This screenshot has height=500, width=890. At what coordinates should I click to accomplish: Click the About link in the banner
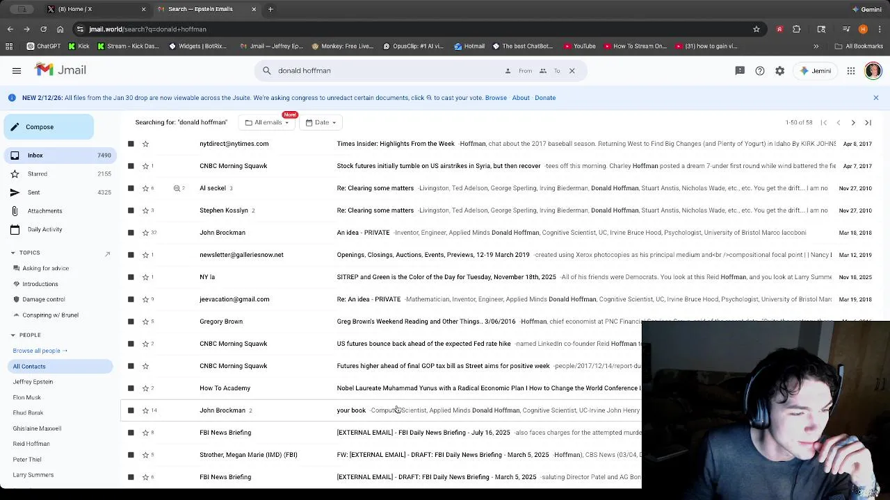pos(521,98)
